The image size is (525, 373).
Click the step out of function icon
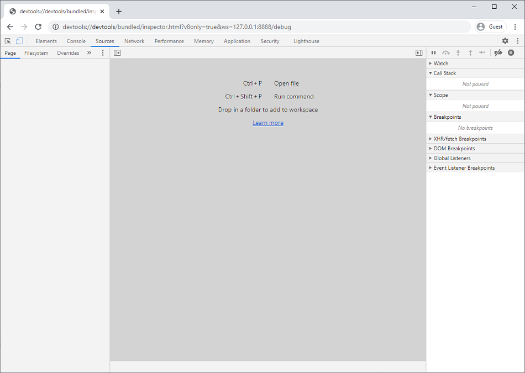point(470,52)
